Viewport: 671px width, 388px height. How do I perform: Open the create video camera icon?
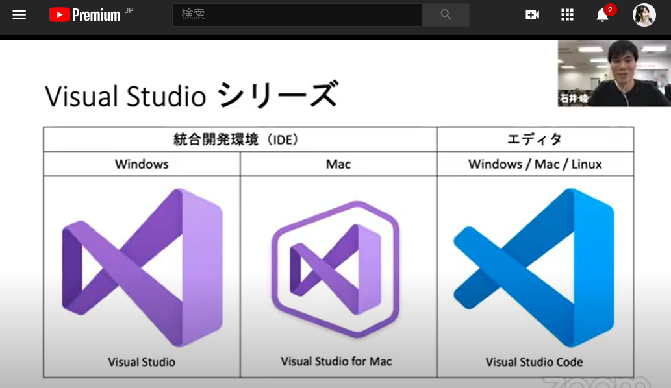point(533,15)
